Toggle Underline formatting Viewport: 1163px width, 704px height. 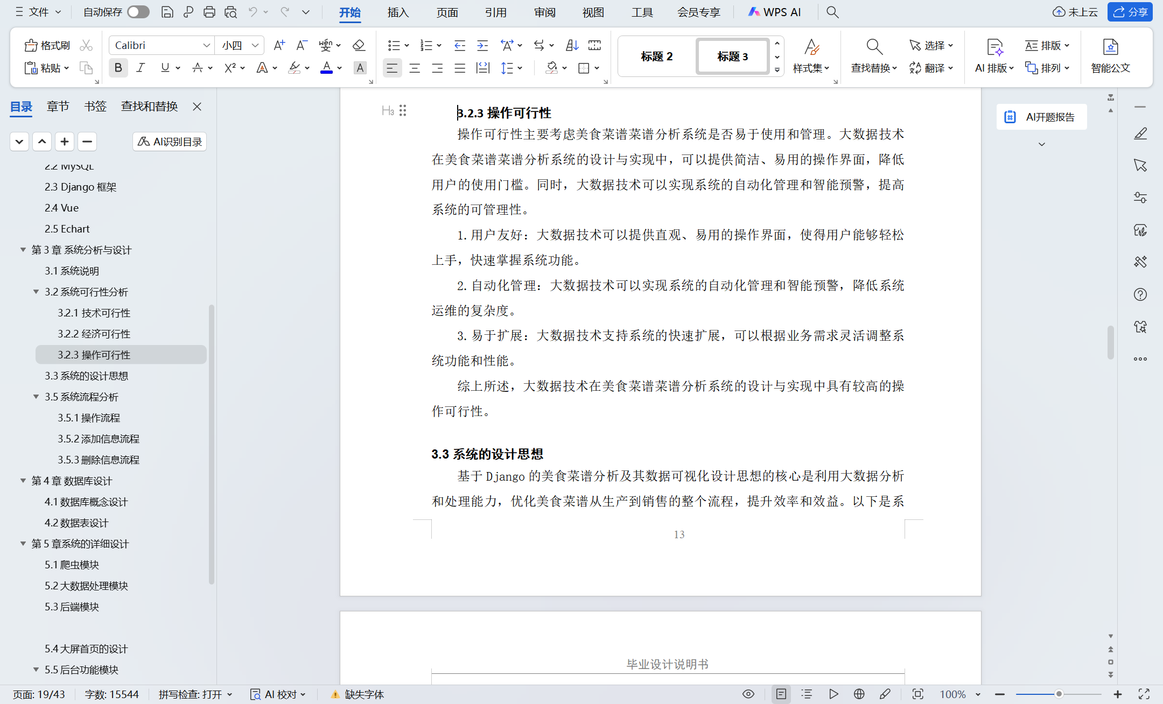[x=165, y=68]
